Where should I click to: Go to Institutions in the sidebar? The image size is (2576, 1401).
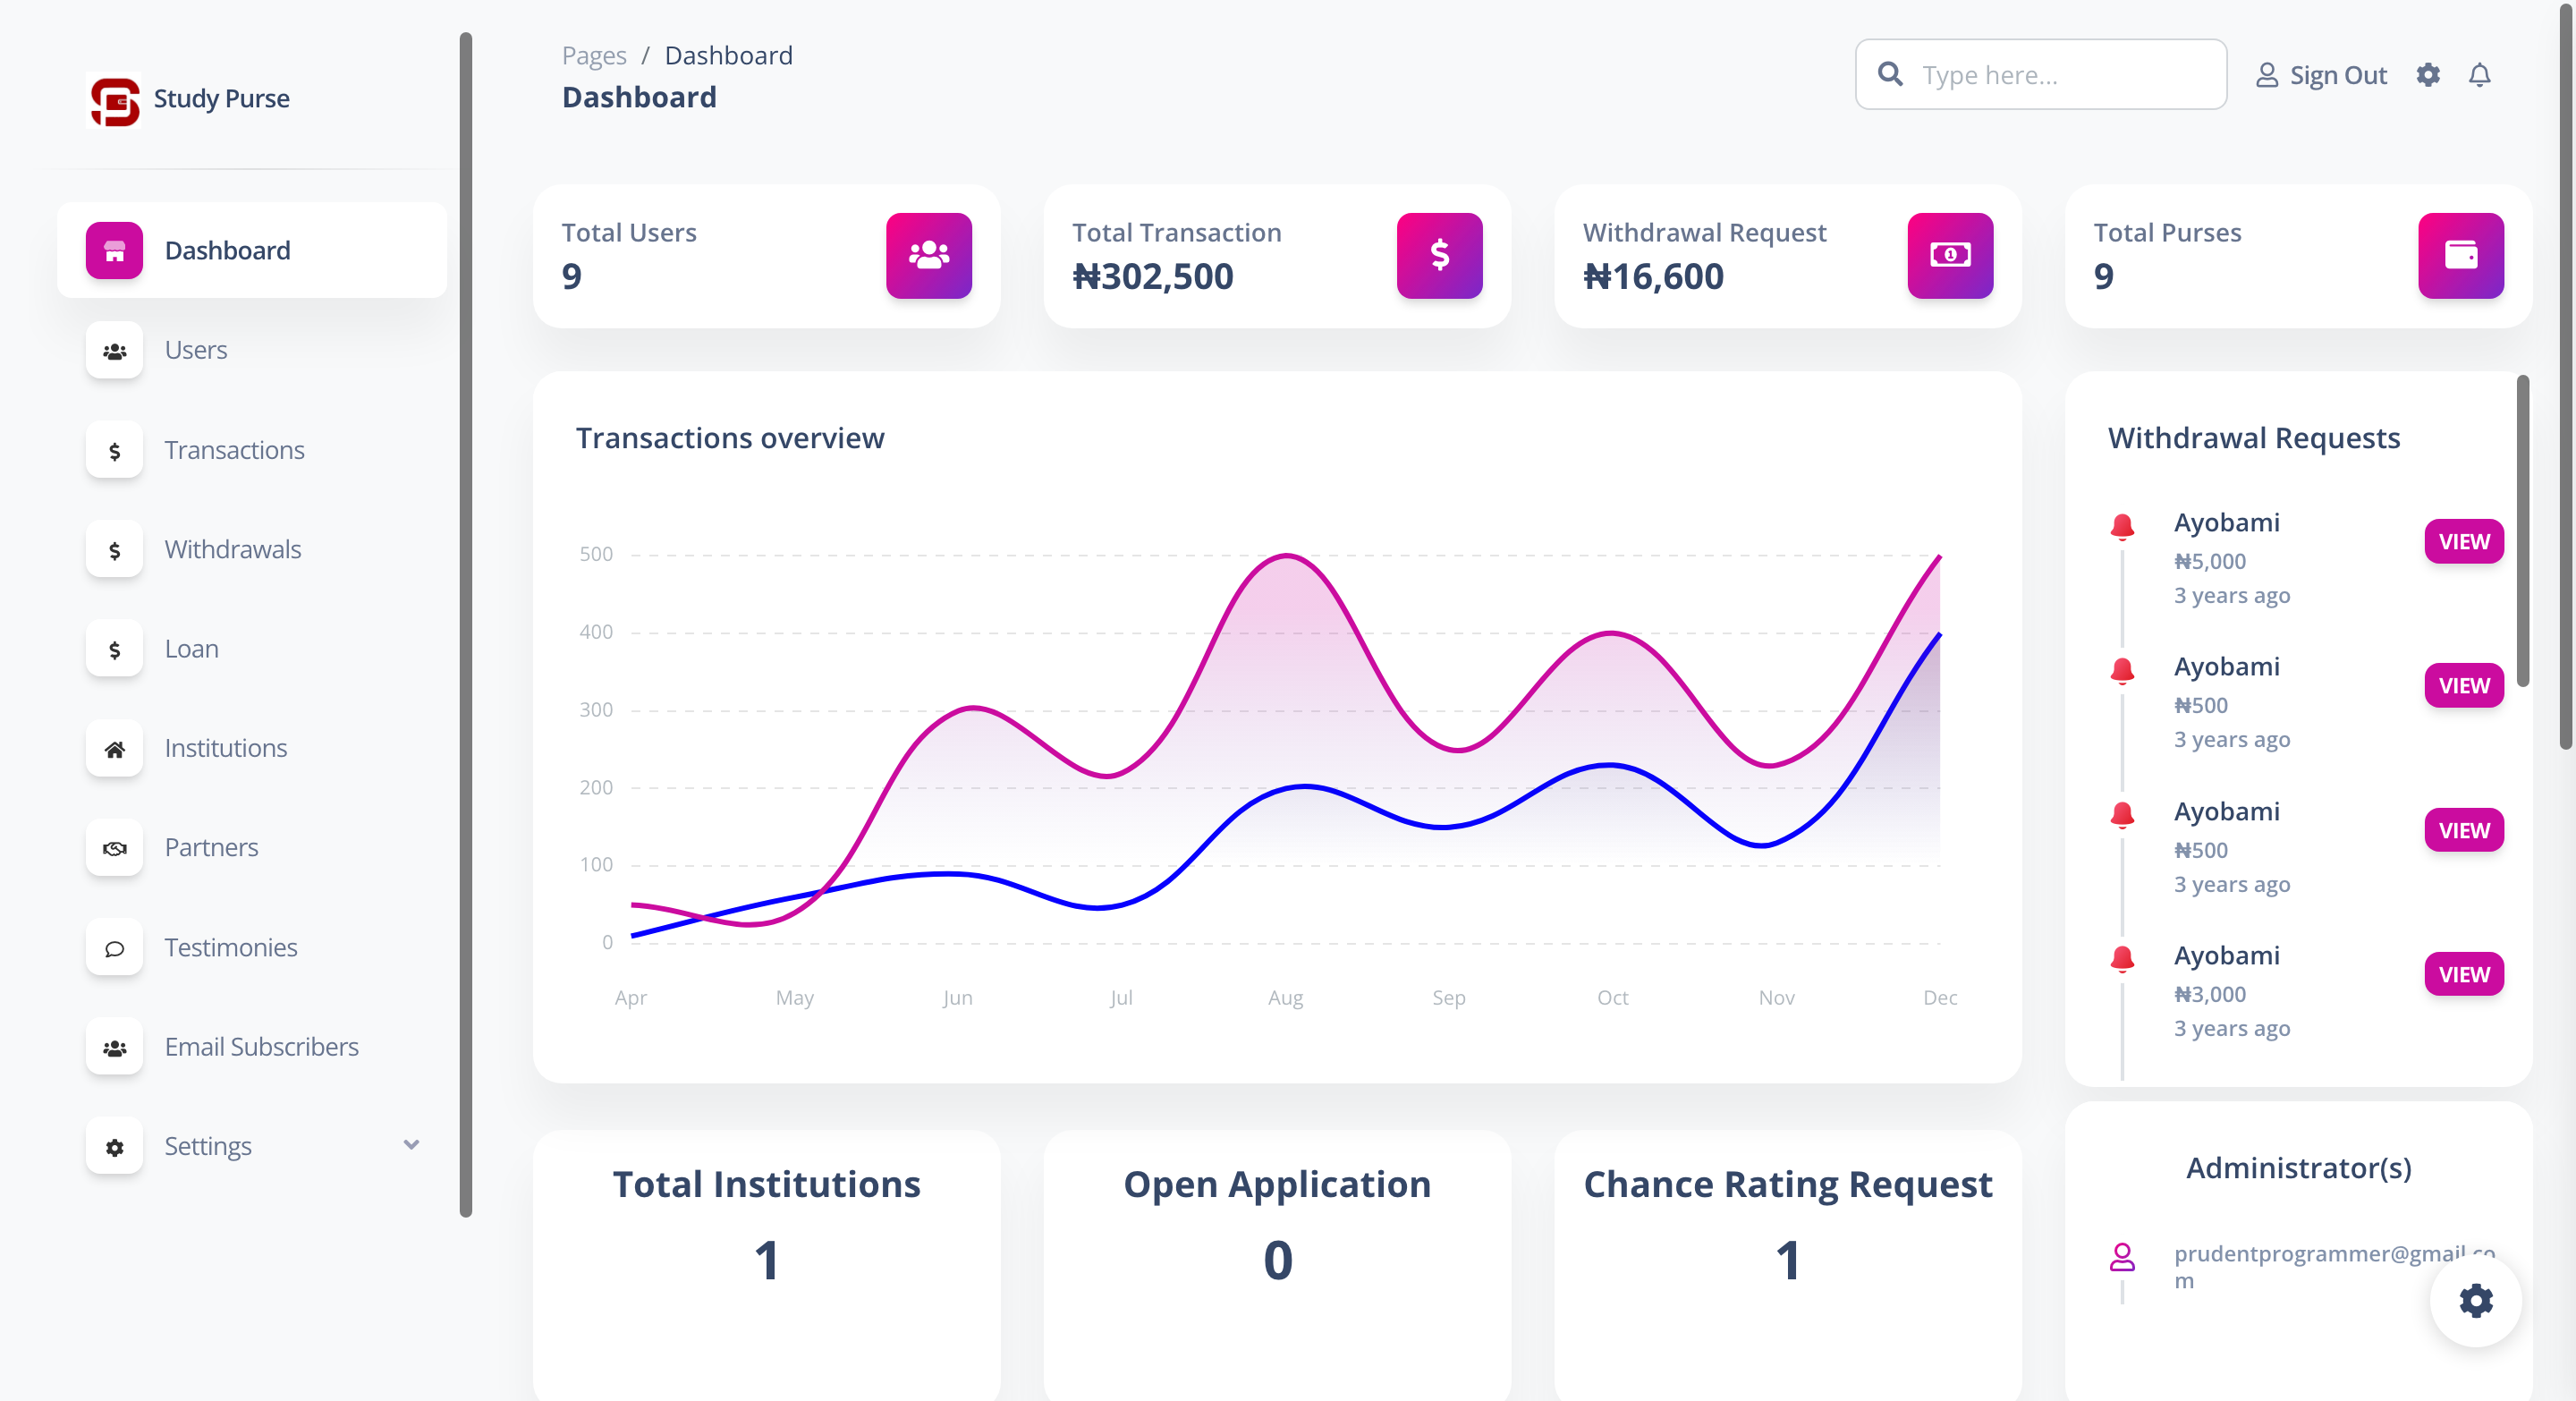(225, 748)
